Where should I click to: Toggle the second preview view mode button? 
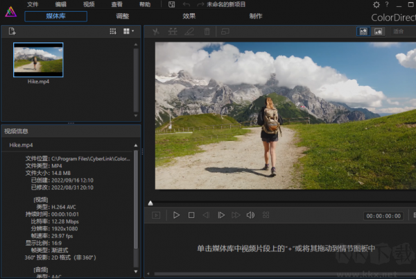(x=378, y=31)
